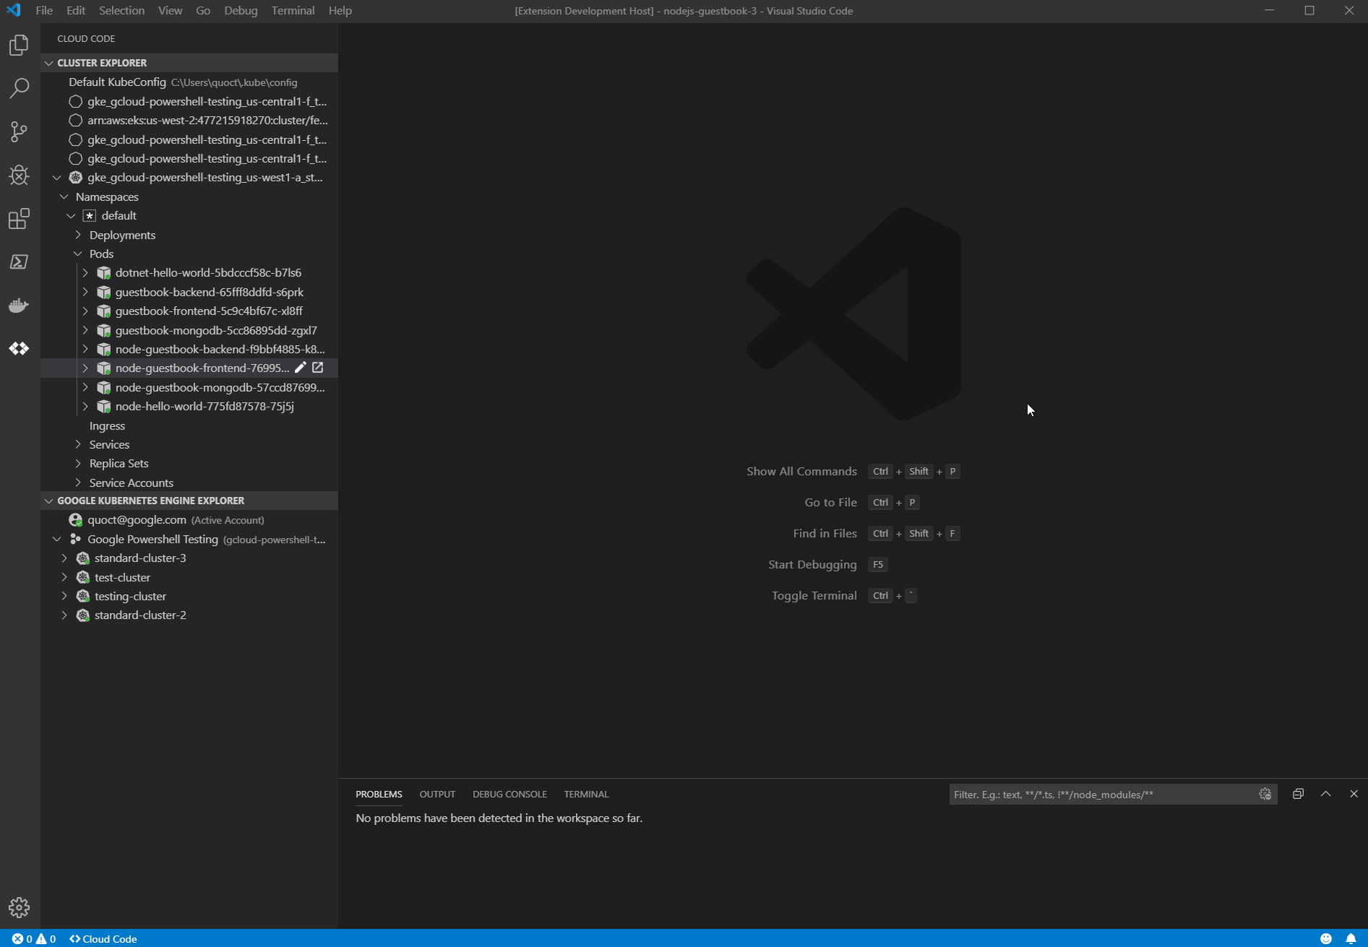
Task: Select the Run and Debug icon
Action: (19, 175)
